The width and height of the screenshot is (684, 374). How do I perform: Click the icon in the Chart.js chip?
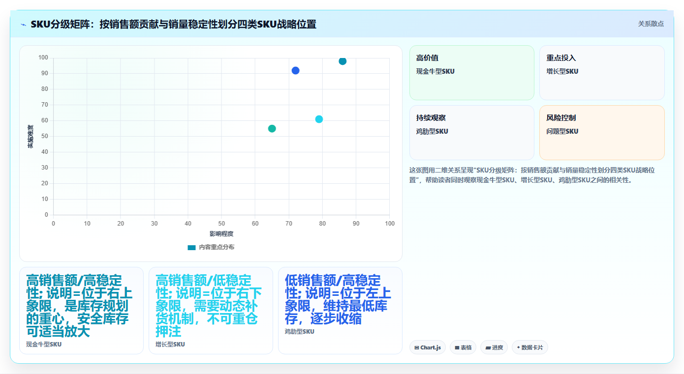(417, 348)
